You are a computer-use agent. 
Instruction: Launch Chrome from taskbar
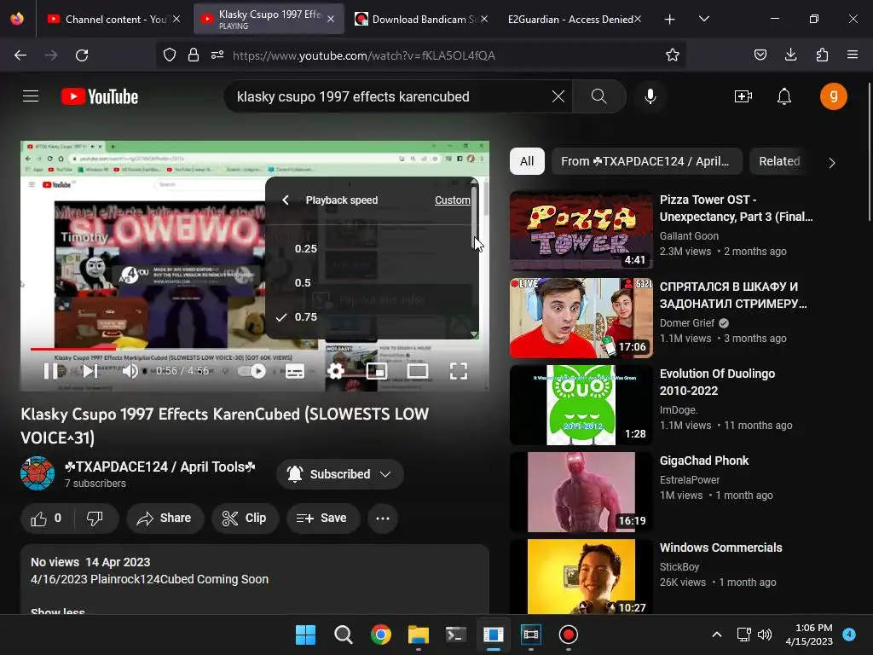pyautogui.click(x=381, y=635)
